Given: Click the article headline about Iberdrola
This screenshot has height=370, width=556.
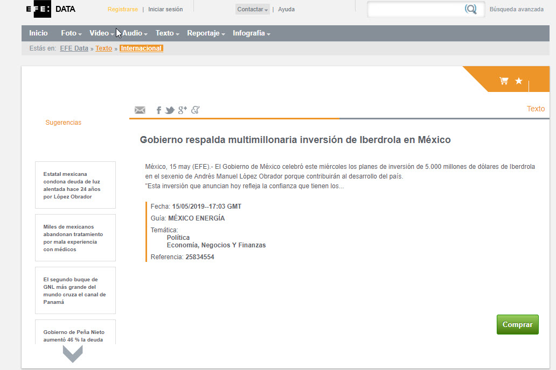Looking at the screenshot, I should coord(295,140).
